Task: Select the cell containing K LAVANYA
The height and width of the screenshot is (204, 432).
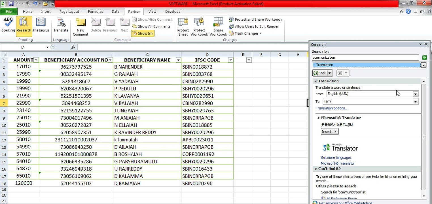Action: click(x=147, y=96)
